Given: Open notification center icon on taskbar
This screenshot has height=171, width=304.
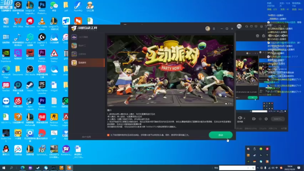Looking at the screenshot, I should click(x=299, y=168).
